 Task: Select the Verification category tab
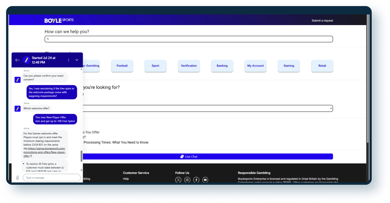coord(189,66)
